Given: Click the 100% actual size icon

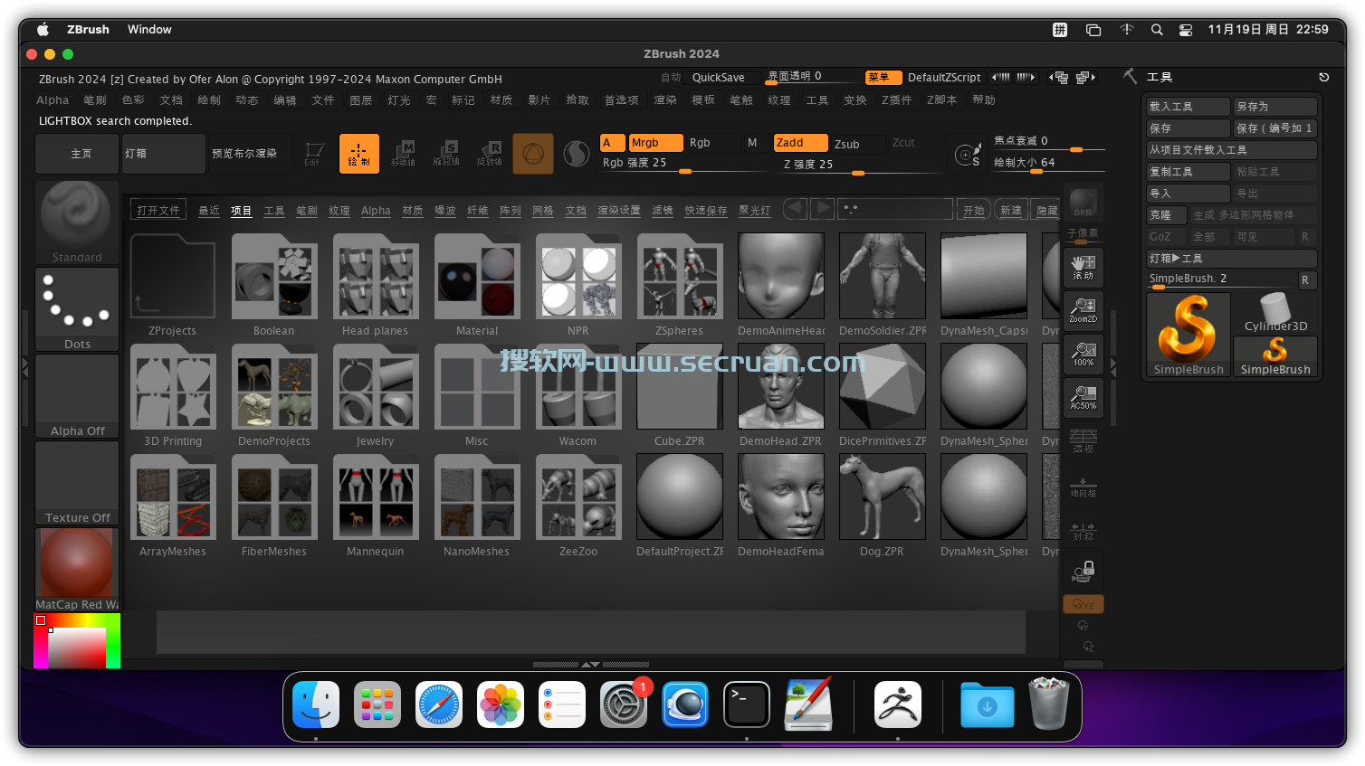Looking at the screenshot, I should 1083,354.
